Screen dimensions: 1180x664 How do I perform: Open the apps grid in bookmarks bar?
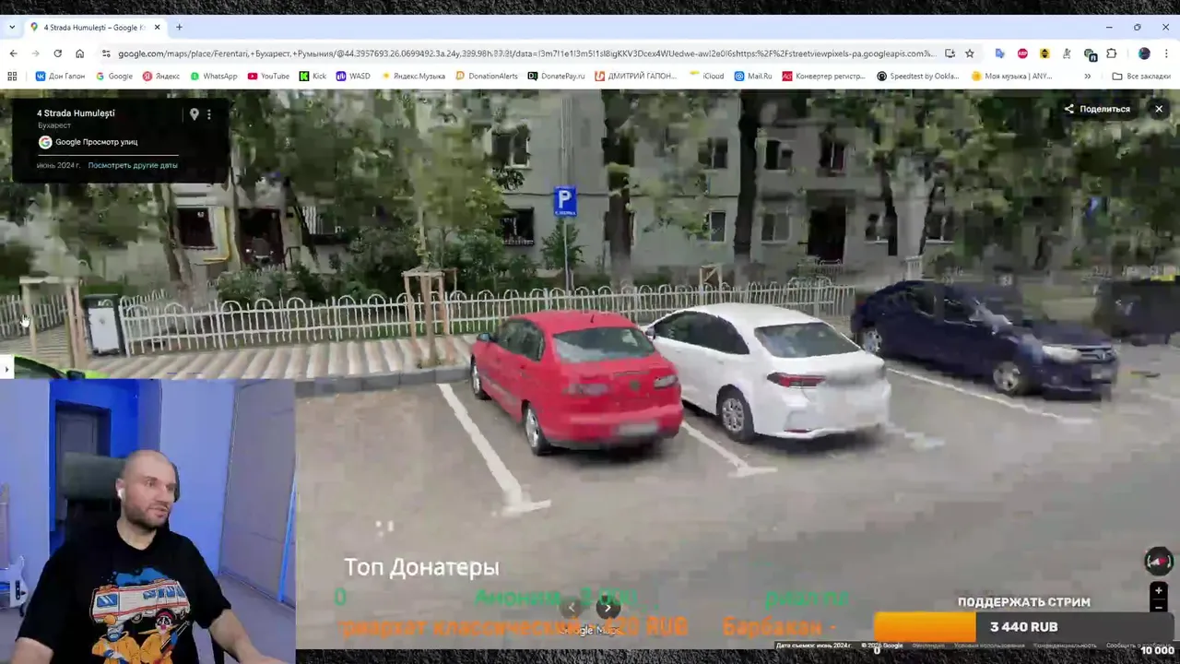[x=12, y=76]
